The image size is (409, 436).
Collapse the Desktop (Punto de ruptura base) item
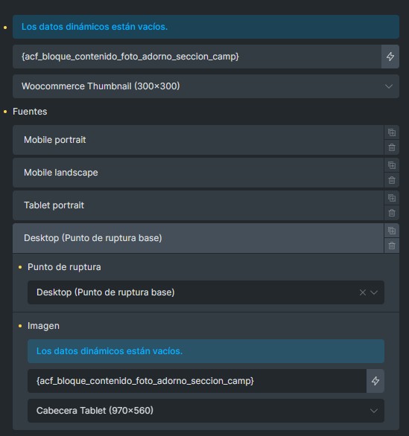pyautogui.click(x=198, y=238)
